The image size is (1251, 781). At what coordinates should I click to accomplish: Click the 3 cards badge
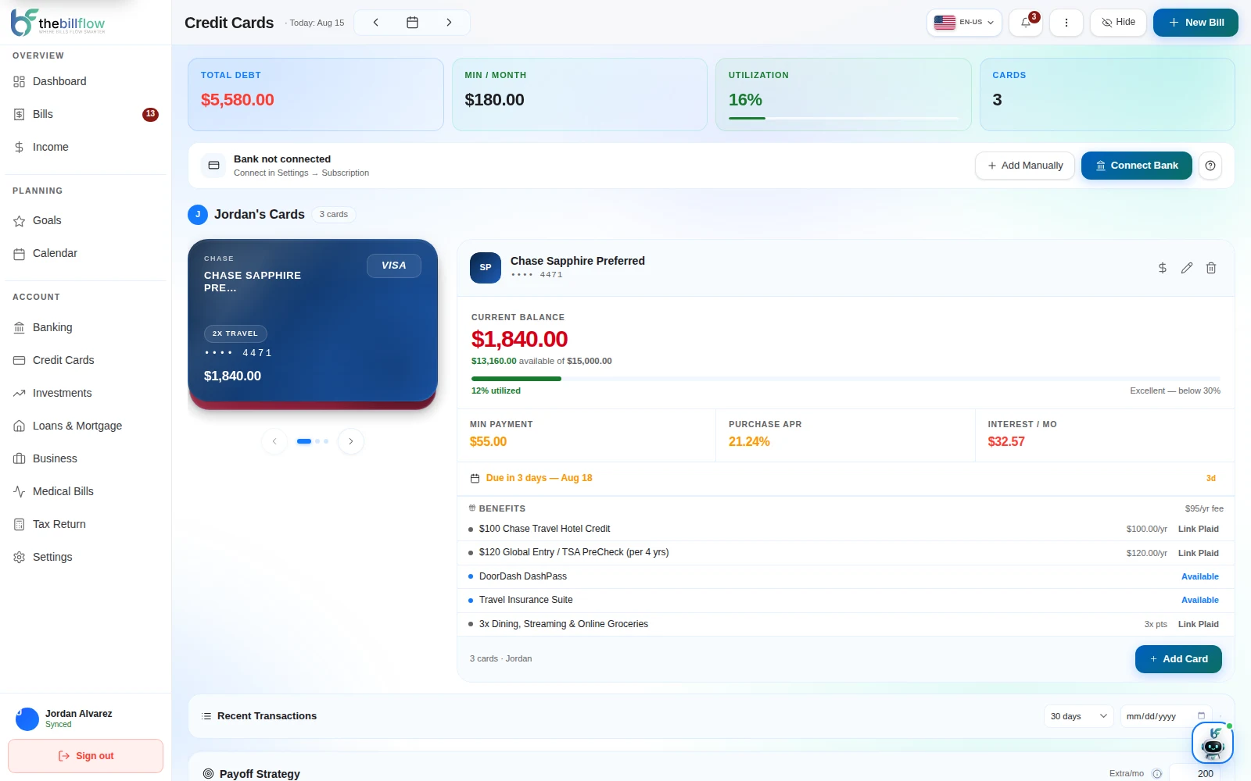(334, 214)
